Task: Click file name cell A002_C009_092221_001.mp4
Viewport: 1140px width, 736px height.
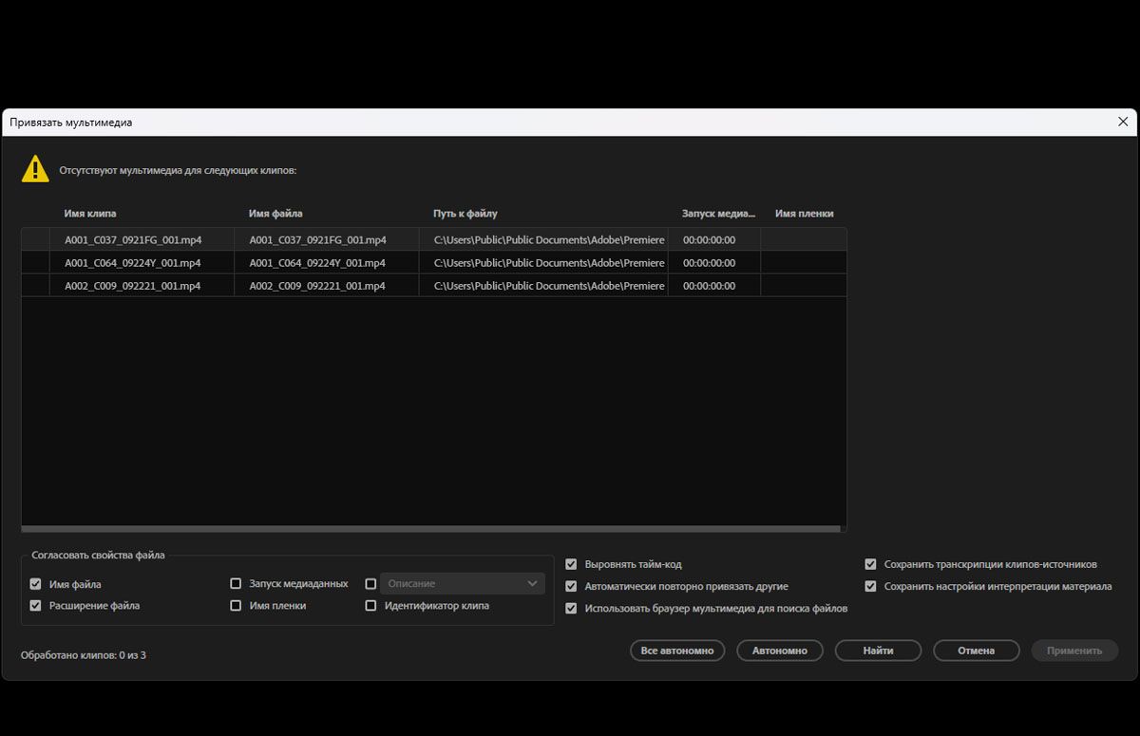Action: pos(317,285)
